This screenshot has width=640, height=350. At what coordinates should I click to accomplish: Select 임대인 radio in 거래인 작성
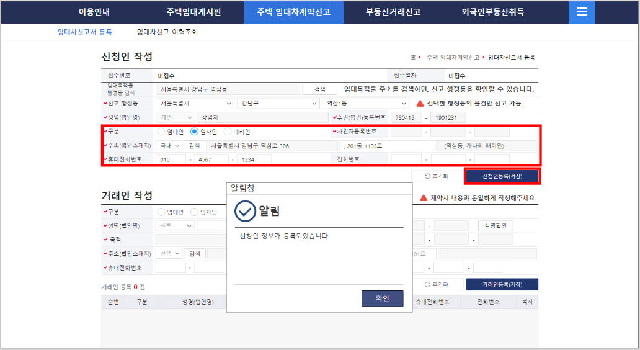(x=161, y=212)
